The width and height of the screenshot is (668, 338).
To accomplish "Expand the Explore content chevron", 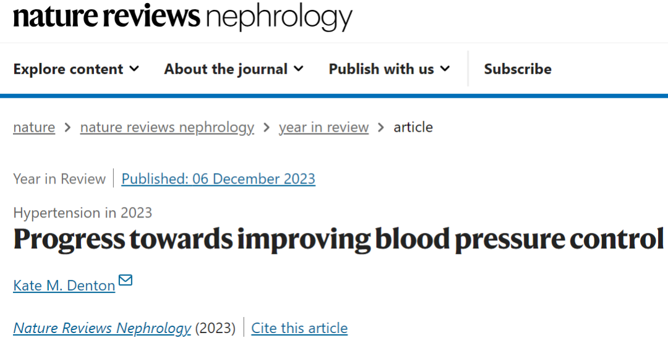I will point(134,69).
